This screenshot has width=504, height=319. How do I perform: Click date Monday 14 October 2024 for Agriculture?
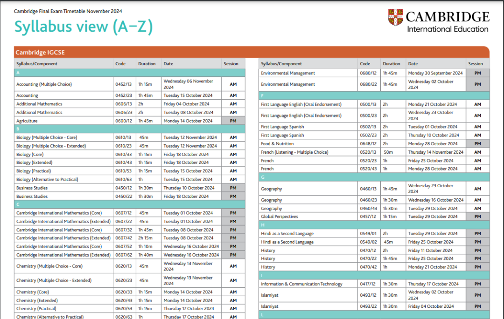[188, 121]
